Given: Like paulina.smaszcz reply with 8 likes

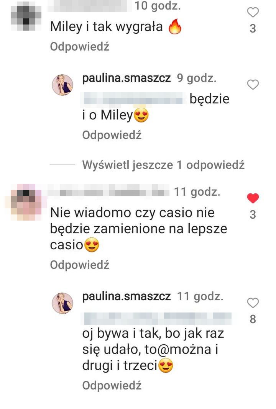Looking at the screenshot, I should pyautogui.click(x=253, y=303).
